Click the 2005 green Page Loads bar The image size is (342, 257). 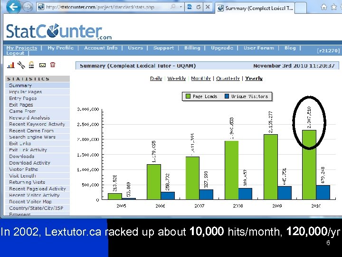pyautogui.click(x=115, y=197)
